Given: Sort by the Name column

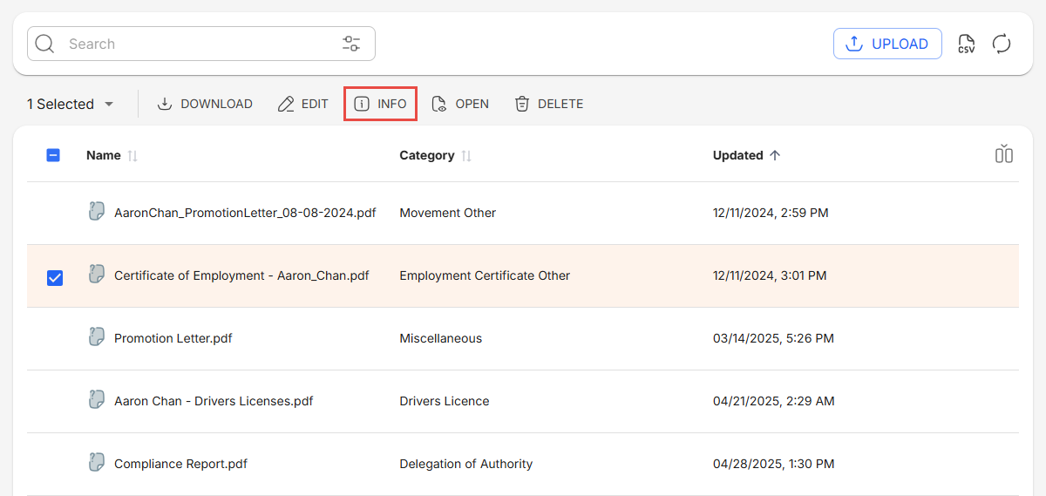Looking at the screenshot, I should [x=132, y=156].
